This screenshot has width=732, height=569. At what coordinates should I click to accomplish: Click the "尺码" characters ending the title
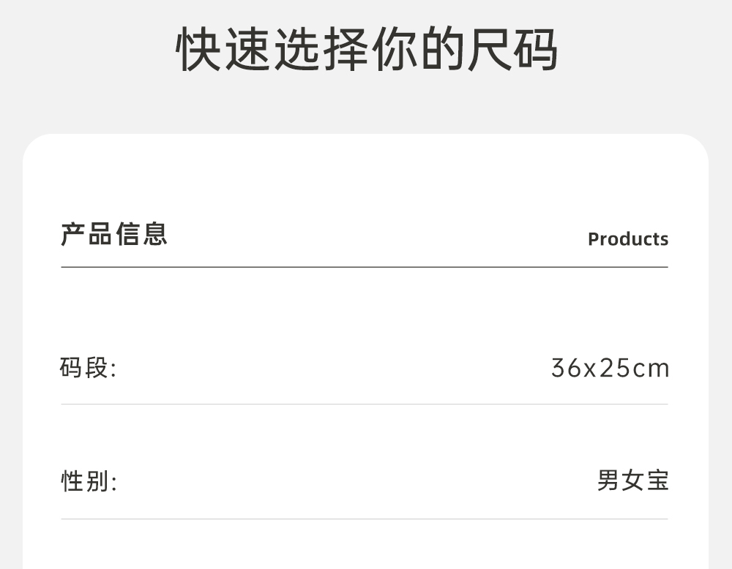point(512,50)
